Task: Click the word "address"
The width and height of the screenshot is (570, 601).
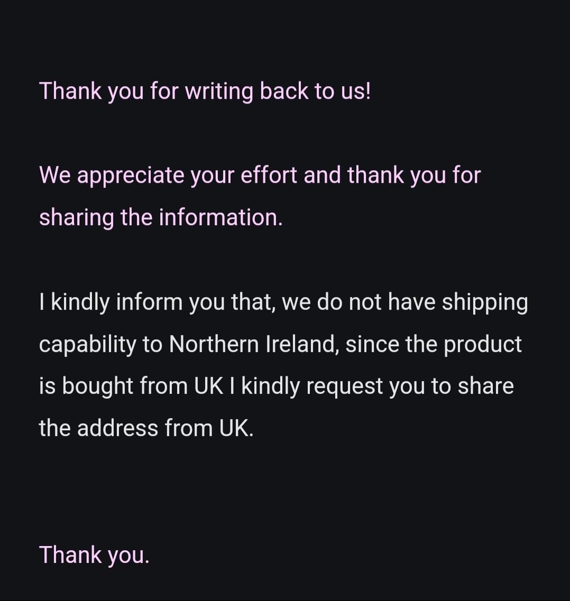Action: tap(117, 428)
